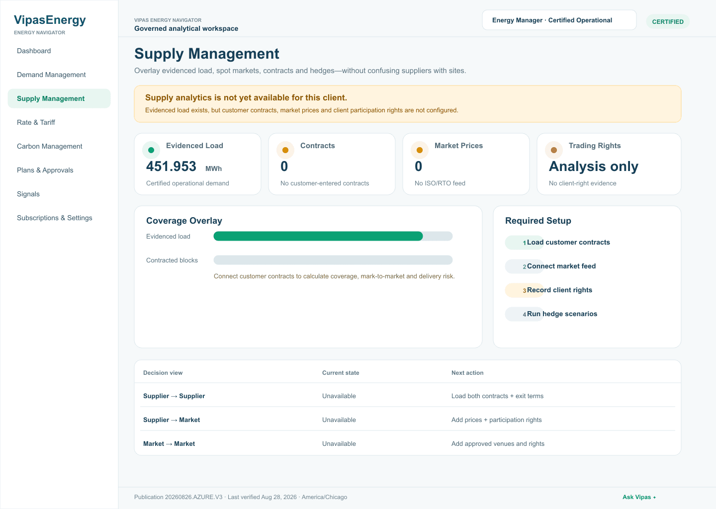Screen dimensions: 716x509
Task: Select the Supplier → Supplier row
Action: pos(408,396)
